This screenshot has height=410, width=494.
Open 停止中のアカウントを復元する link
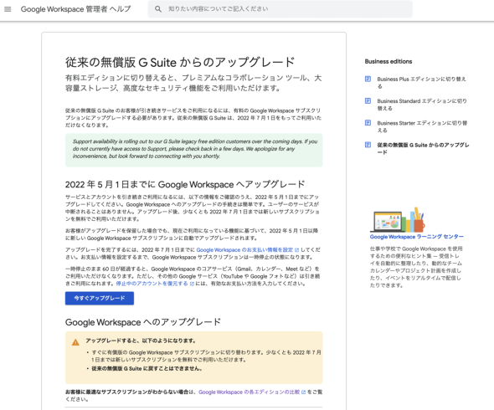coord(152,284)
